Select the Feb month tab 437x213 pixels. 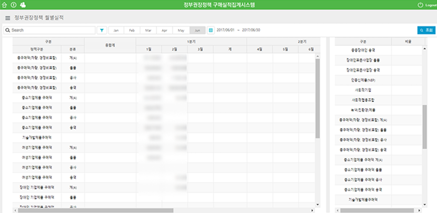coord(132,31)
